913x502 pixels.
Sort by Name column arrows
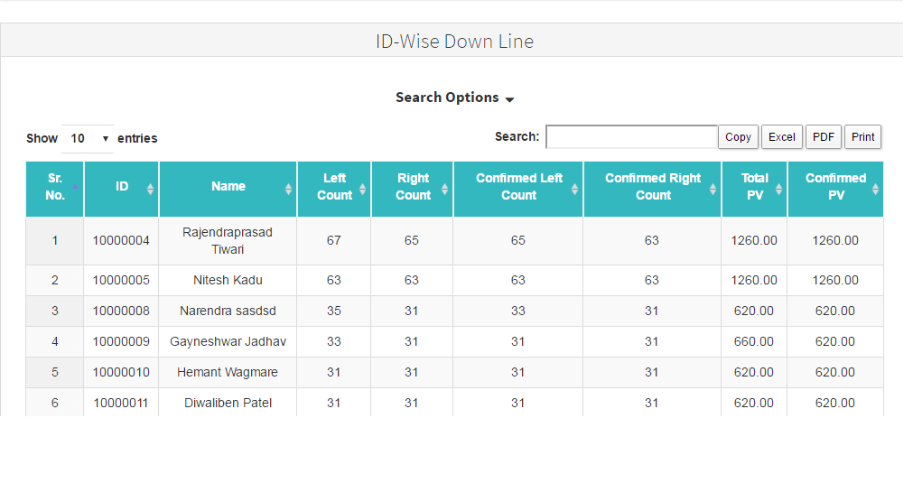[288, 189]
